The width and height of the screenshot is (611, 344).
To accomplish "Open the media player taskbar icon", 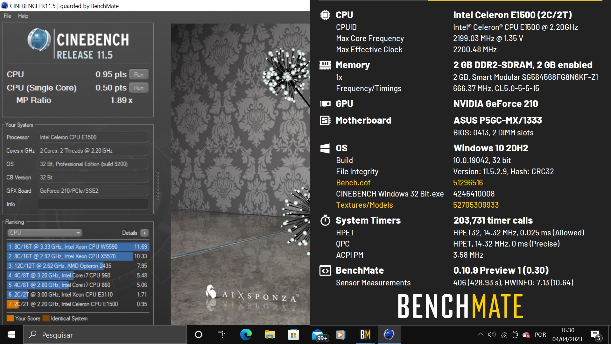I will coord(341,335).
